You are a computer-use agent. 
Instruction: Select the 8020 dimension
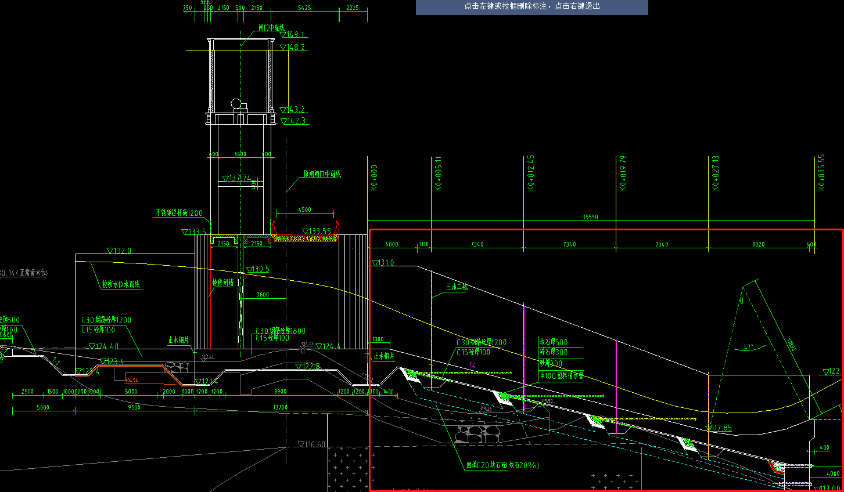tap(759, 245)
